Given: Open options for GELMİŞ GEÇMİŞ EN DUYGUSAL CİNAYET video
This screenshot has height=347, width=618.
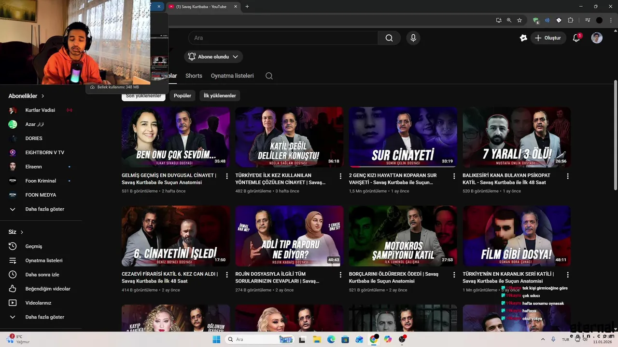Looking at the screenshot, I should tap(227, 176).
